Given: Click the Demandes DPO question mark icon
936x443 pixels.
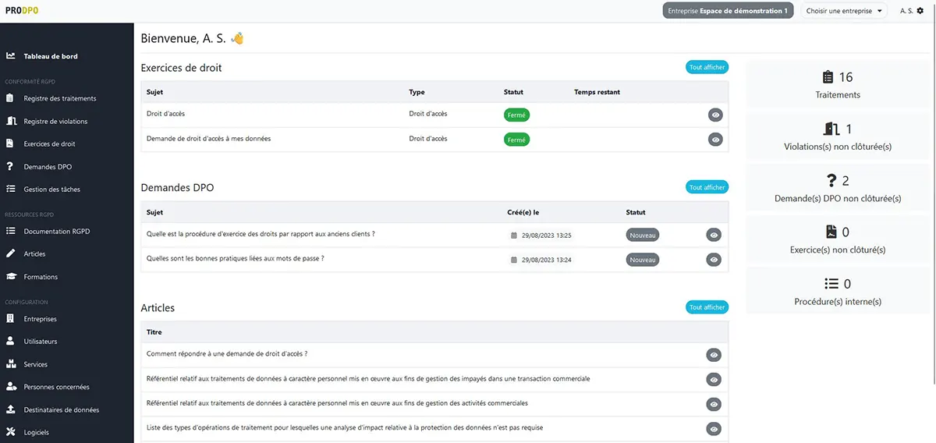Looking at the screenshot, I should pyautogui.click(x=10, y=167).
